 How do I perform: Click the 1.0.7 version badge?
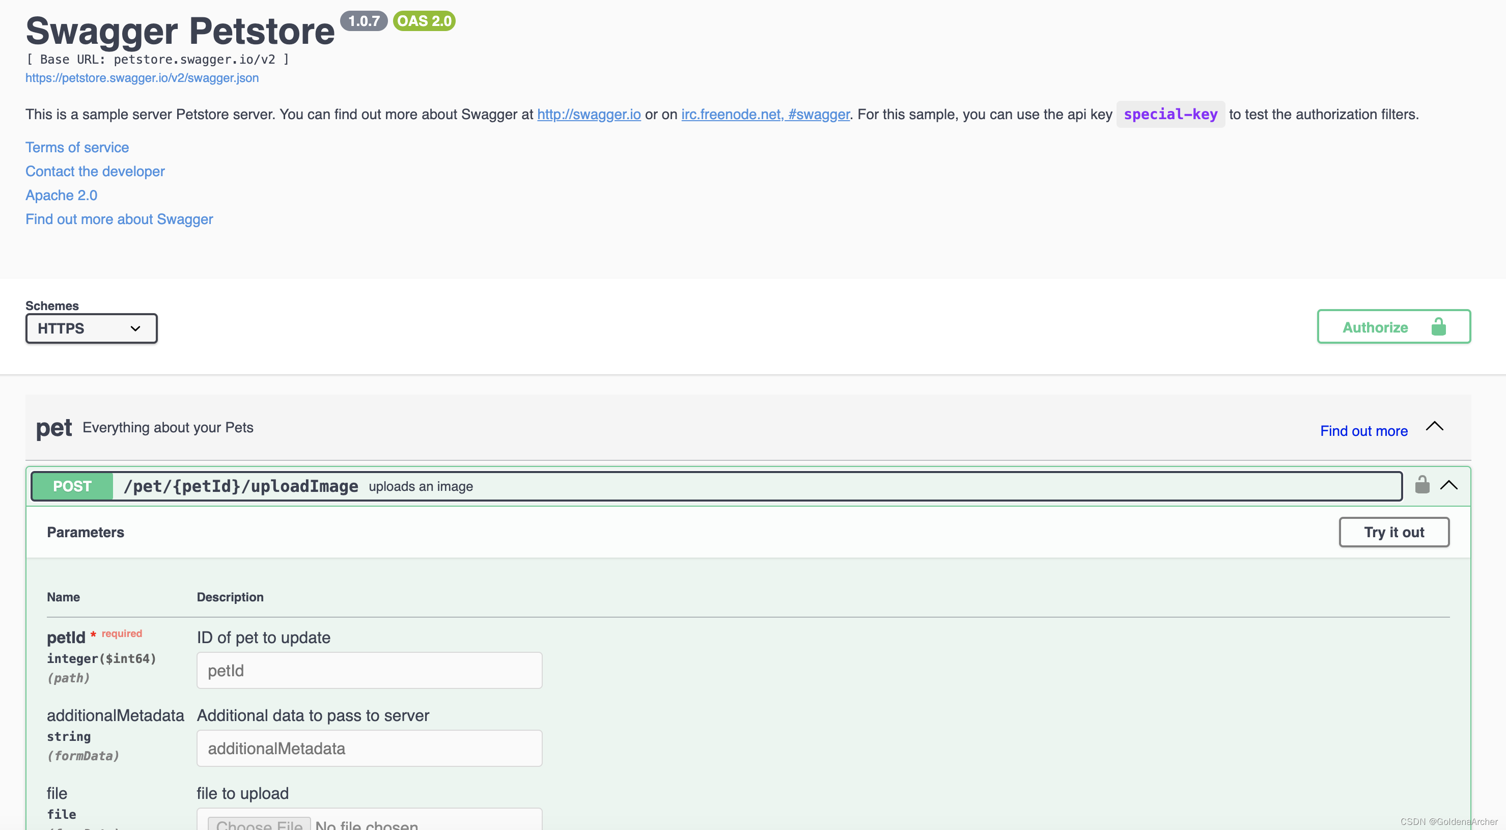point(364,21)
